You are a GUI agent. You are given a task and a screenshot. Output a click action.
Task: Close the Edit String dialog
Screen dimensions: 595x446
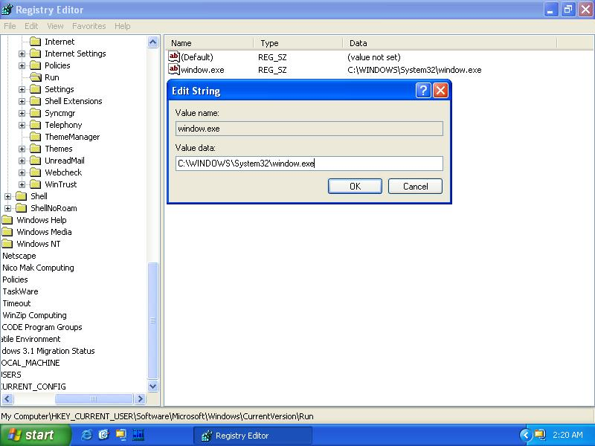[440, 90]
